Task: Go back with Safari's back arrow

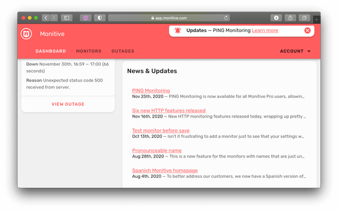Action: [x=46, y=18]
